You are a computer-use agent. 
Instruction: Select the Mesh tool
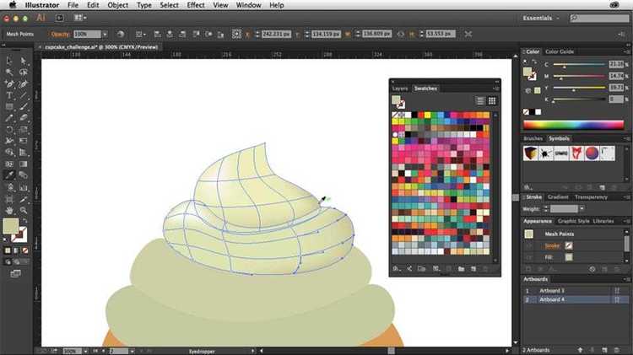pos(9,164)
